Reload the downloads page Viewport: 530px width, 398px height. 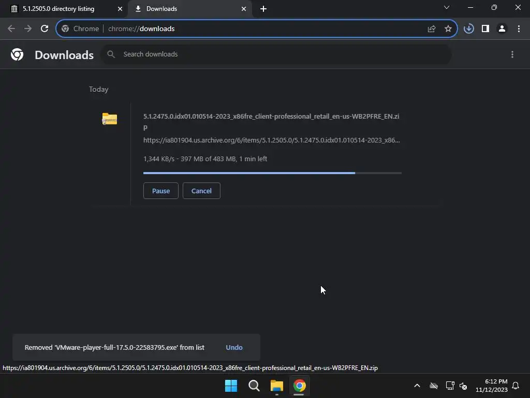tap(45, 29)
